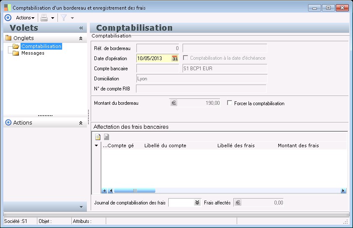
Task: Click the N° de compte RIB field
Action: [x=201, y=89]
